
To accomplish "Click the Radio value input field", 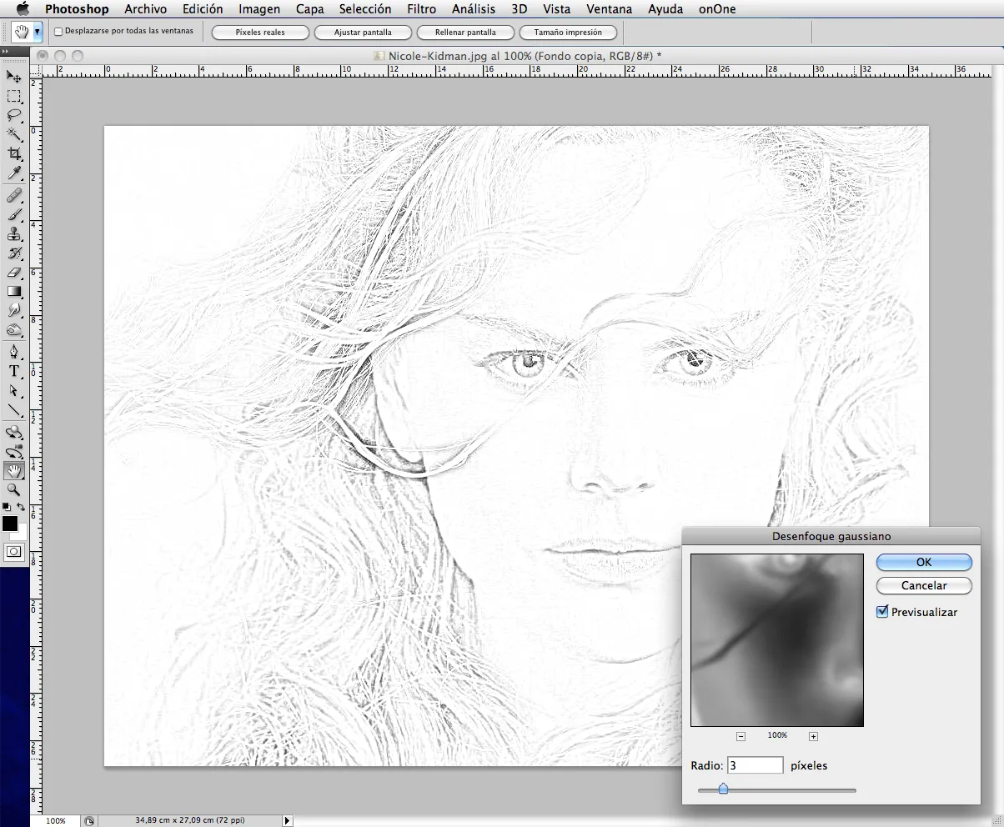I will 756,765.
